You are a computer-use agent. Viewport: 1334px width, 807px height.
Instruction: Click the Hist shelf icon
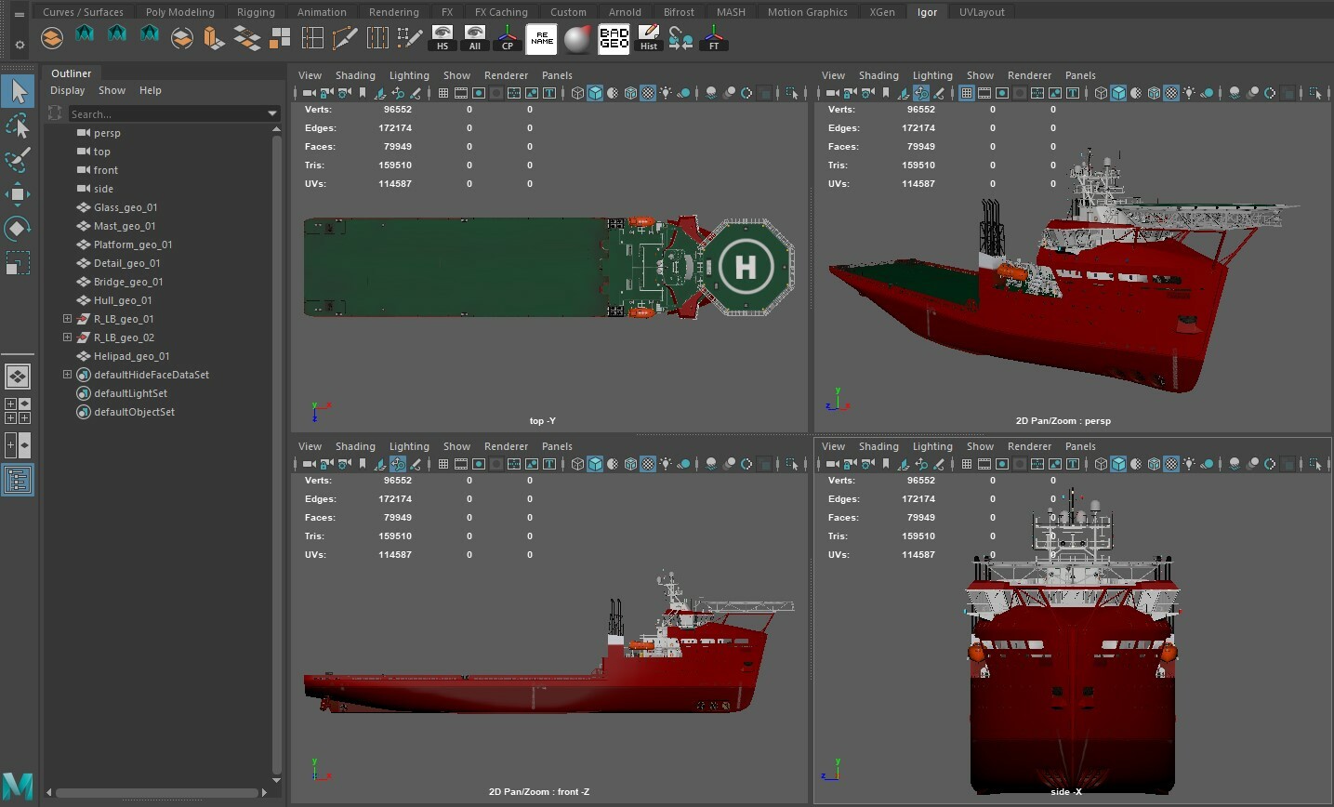tap(648, 38)
